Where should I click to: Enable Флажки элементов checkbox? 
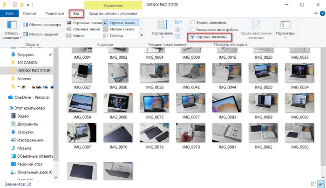coord(192,22)
